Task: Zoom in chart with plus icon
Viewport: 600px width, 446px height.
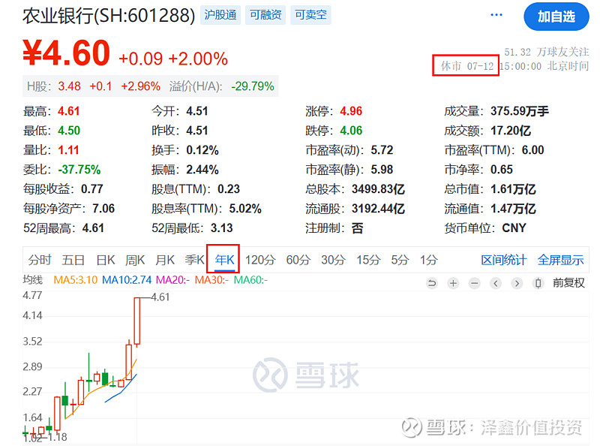Action: click(453, 283)
